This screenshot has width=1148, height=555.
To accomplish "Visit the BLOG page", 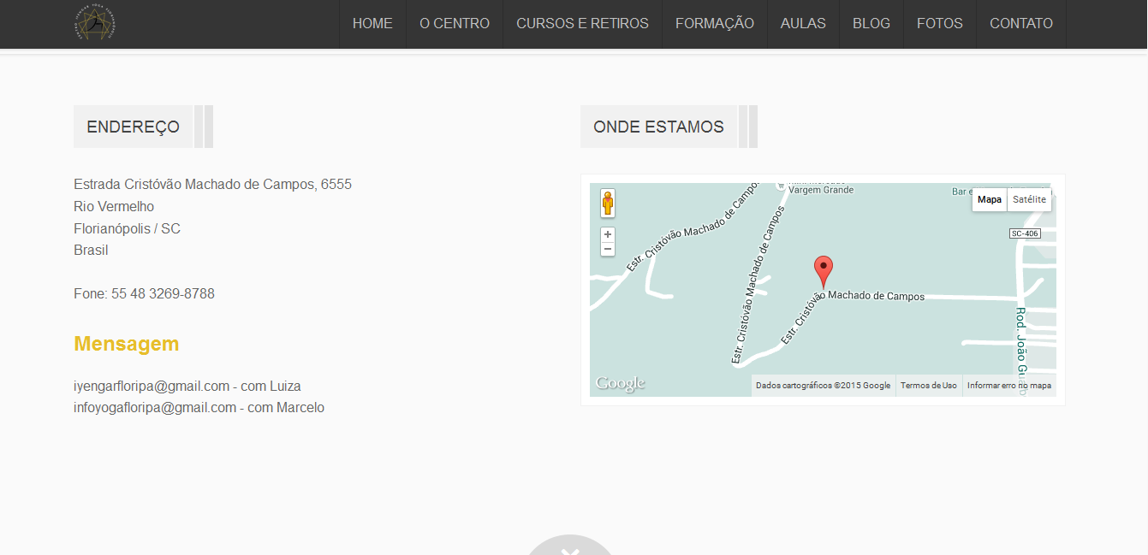I will click(x=871, y=24).
